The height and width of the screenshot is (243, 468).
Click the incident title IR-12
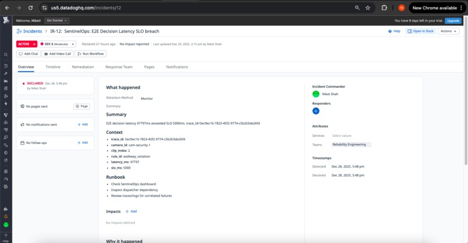[x=105, y=31]
